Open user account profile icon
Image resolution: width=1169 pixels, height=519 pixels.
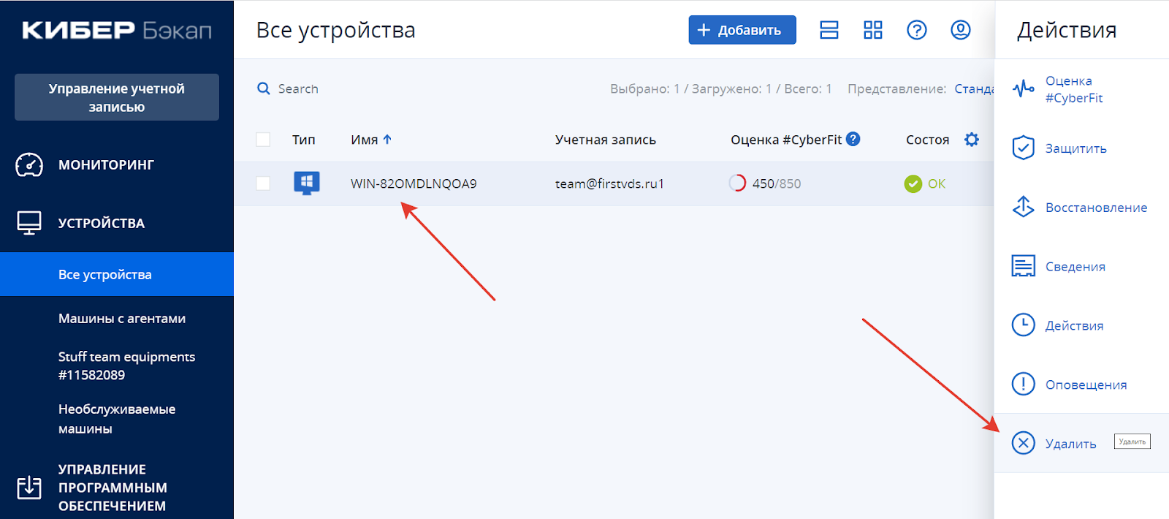pos(960,30)
